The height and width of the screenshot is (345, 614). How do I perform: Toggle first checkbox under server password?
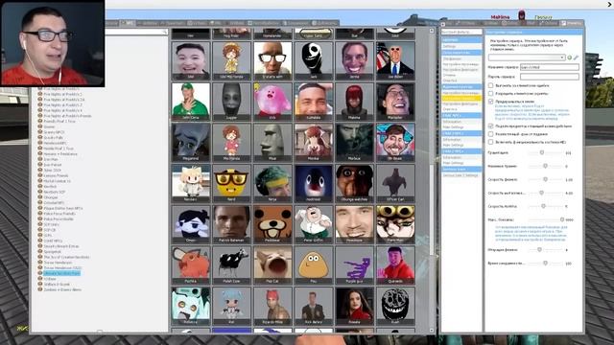[490, 85]
